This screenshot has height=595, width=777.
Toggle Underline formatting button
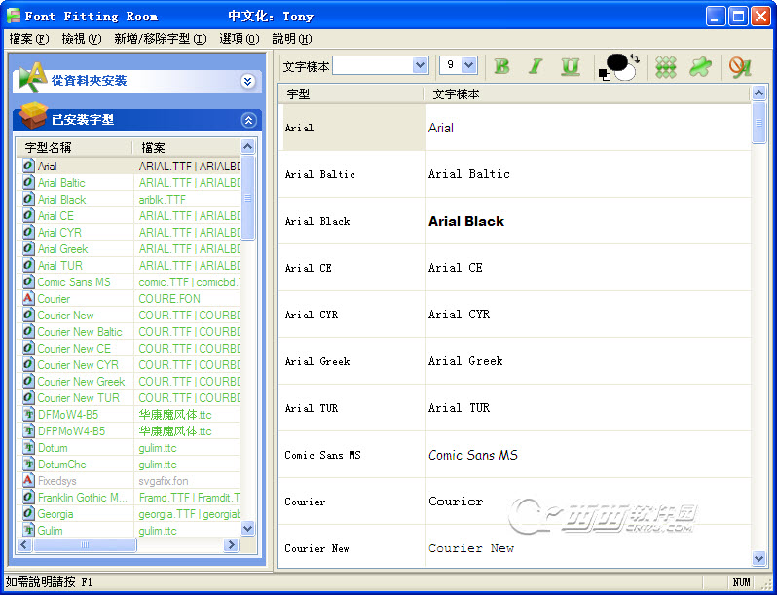[x=570, y=66]
